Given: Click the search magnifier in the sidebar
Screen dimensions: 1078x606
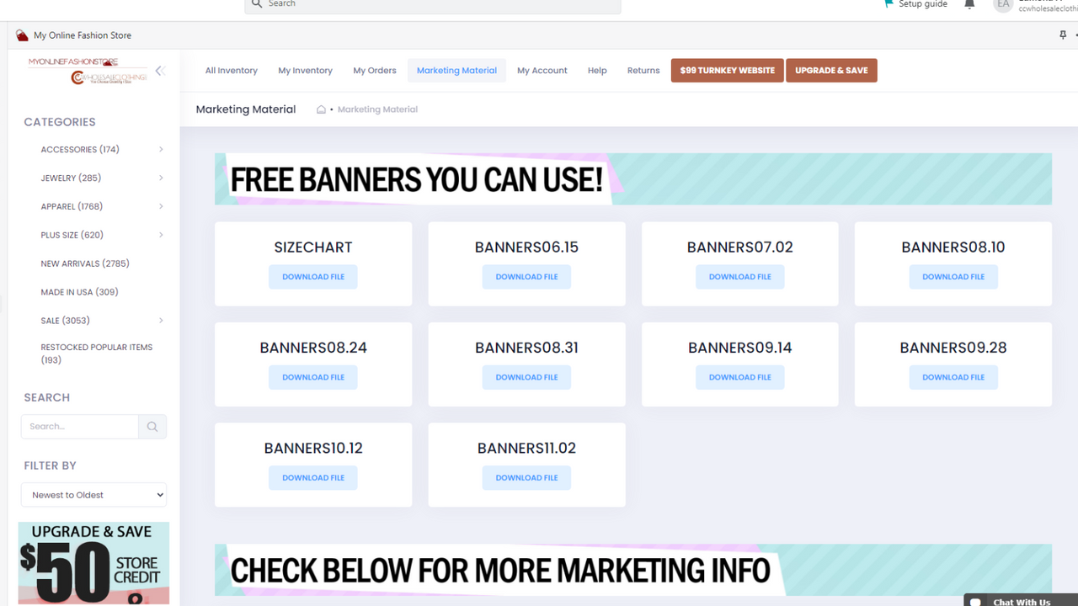Looking at the screenshot, I should point(152,427).
